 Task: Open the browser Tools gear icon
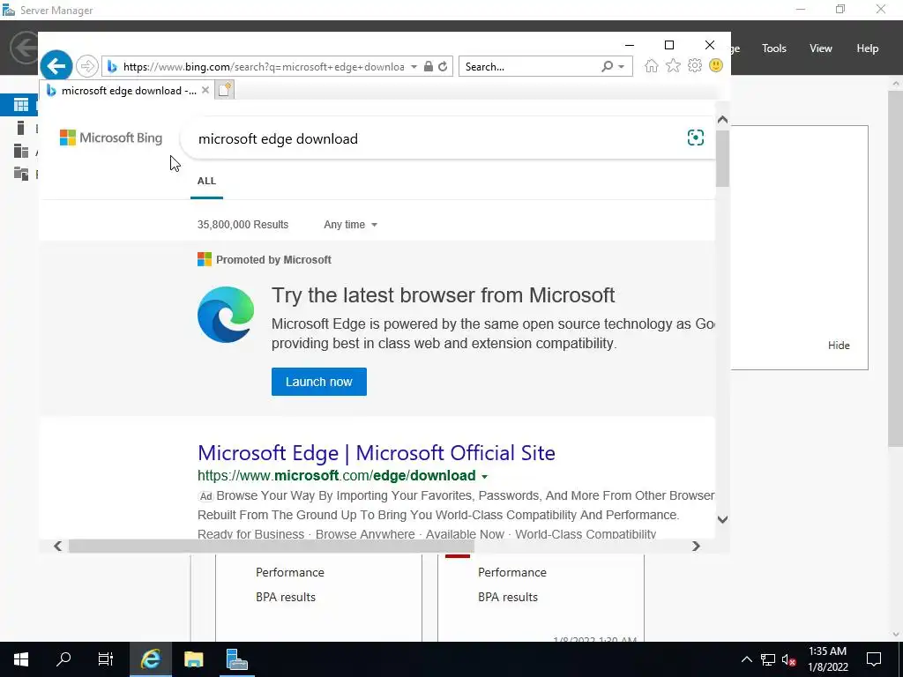click(x=695, y=65)
